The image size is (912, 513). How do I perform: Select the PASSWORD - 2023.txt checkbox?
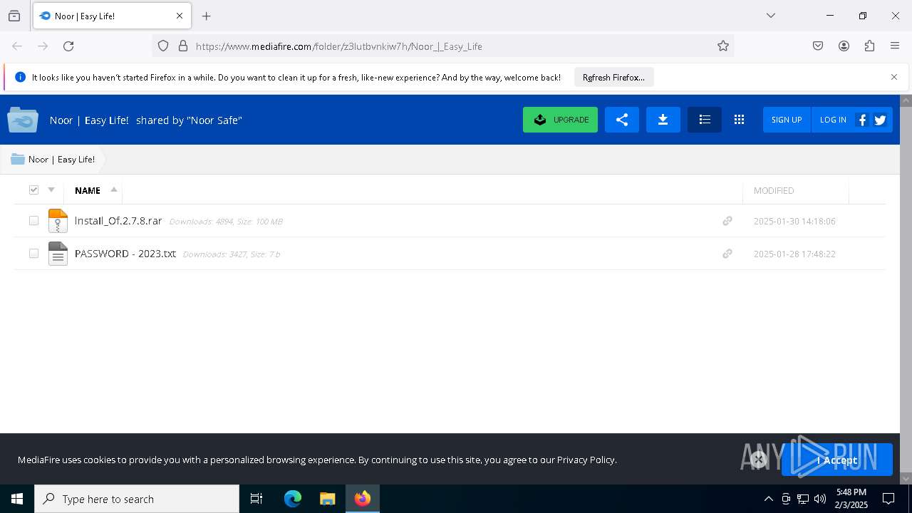(x=33, y=254)
